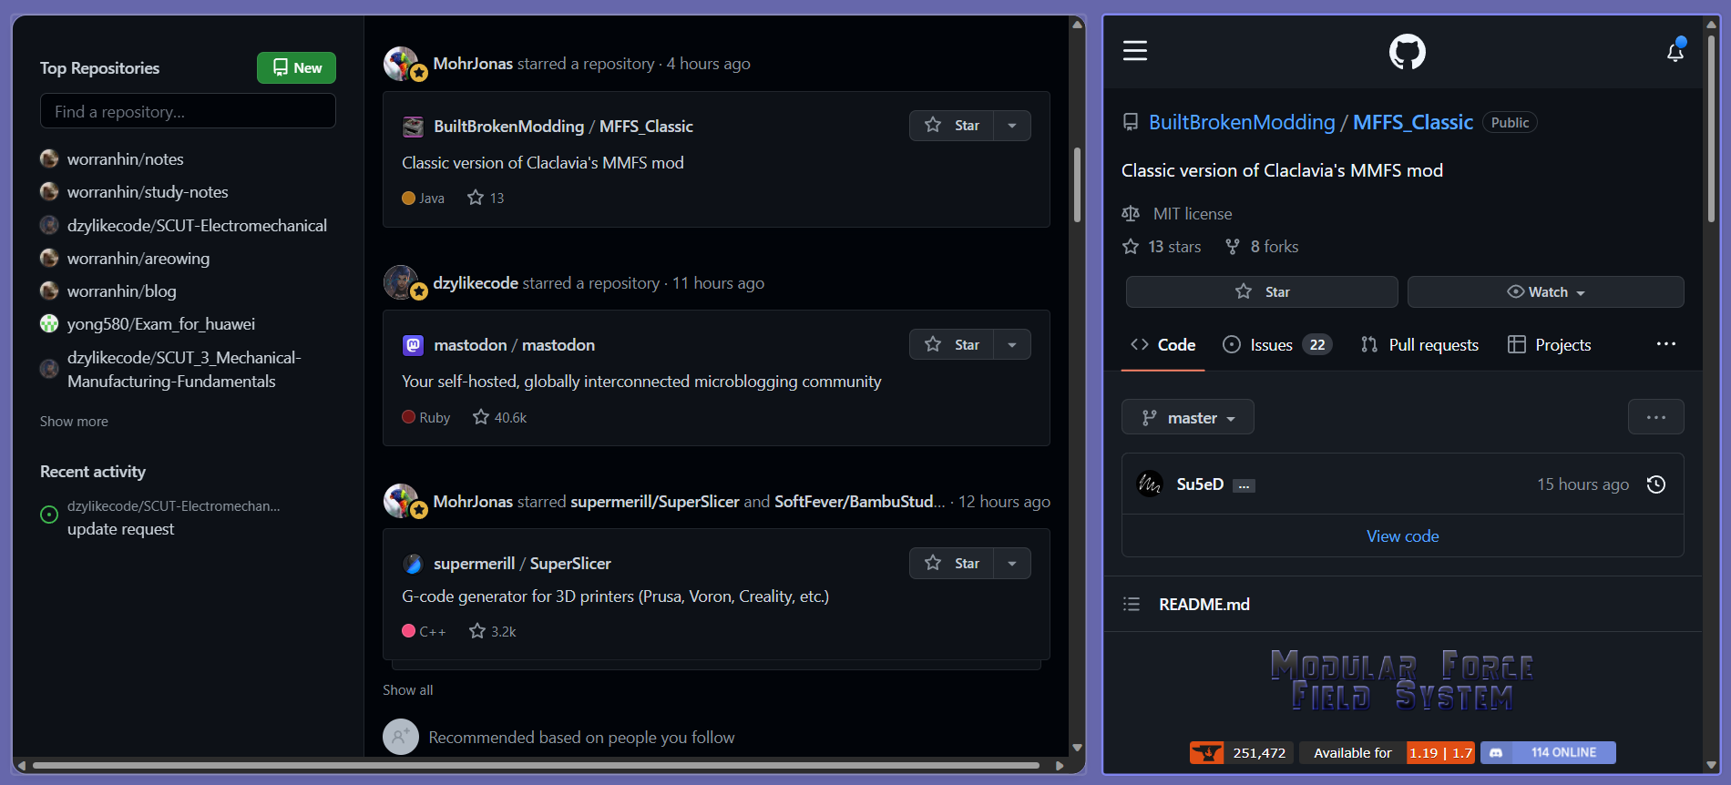1731x785 pixels.
Task: Click the MIT license scale icon
Action: (1131, 213)
